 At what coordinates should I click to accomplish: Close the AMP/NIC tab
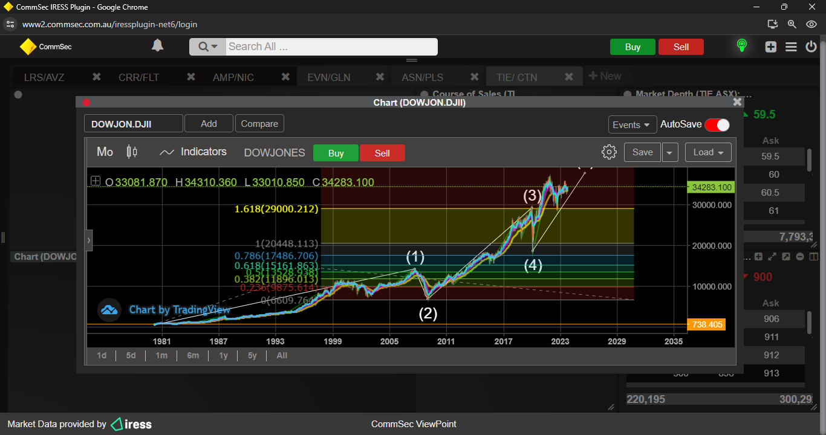[285, 77]
